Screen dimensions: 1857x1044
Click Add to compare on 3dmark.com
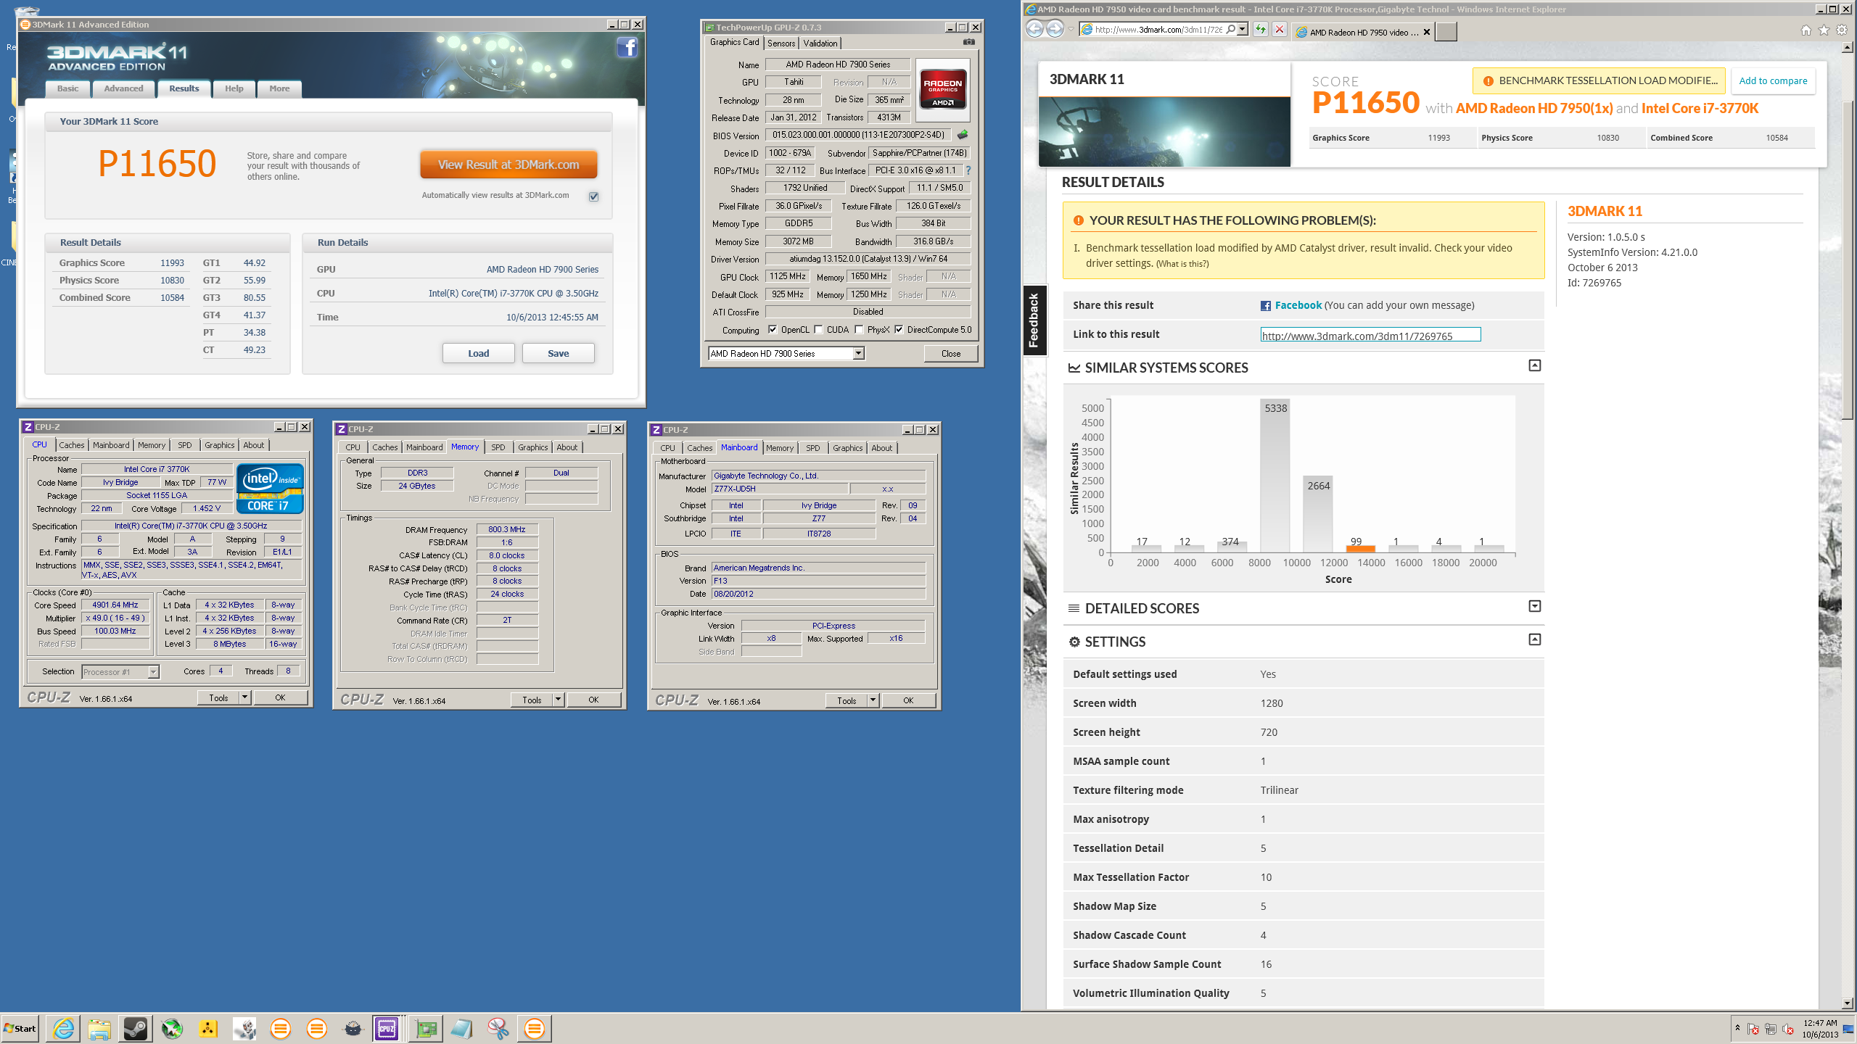pyautogui.click(x=1773, y=80)
